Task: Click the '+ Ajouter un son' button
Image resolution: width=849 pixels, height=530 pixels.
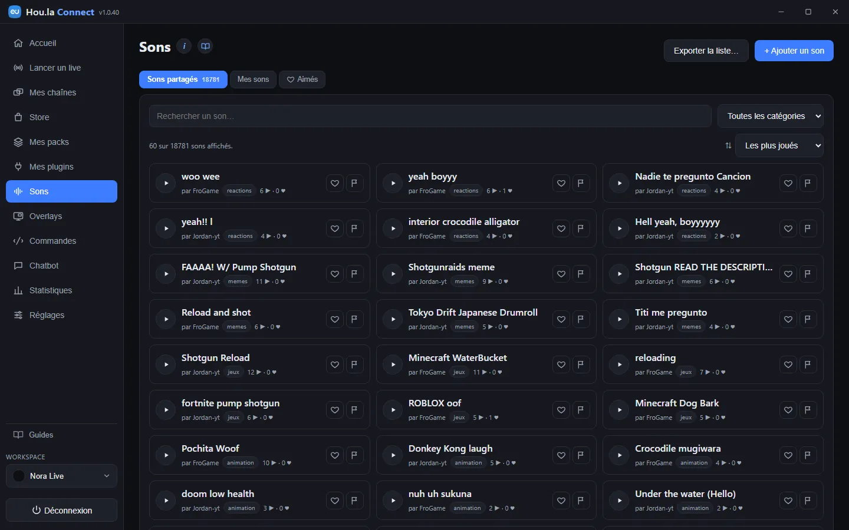Action: (794, 51)
